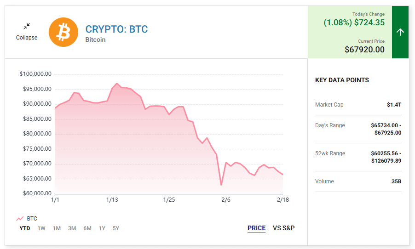The width and height of the screenshot is (415, 249).
Task: Show the 5Y price history
Action: click(x=116, y=228)
